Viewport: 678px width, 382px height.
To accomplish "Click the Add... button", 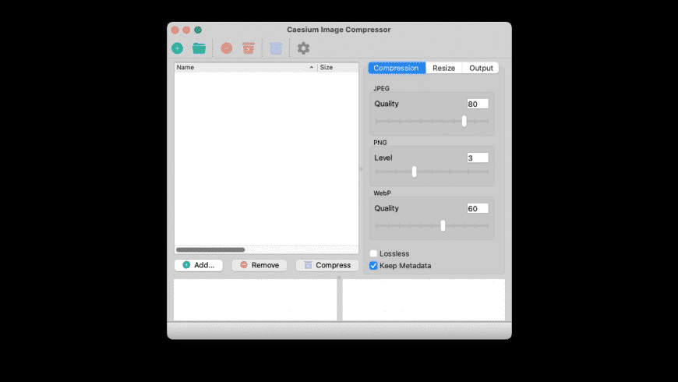I will pyautogui.click(x=199, y=265).
